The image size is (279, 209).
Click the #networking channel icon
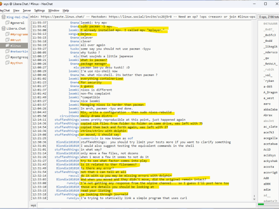point(7,51)
